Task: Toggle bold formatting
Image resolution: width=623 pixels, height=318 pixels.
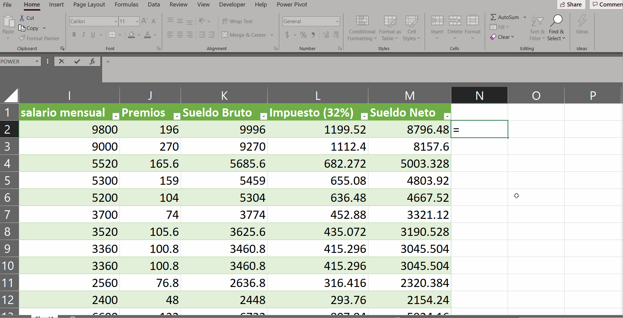Action: click(74, 34)
